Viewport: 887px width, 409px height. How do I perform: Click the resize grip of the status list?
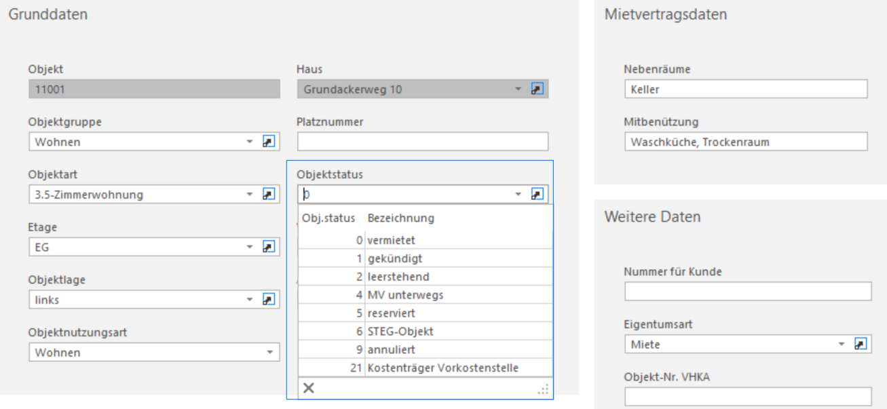pyautogui.click(x=544, y=389)
